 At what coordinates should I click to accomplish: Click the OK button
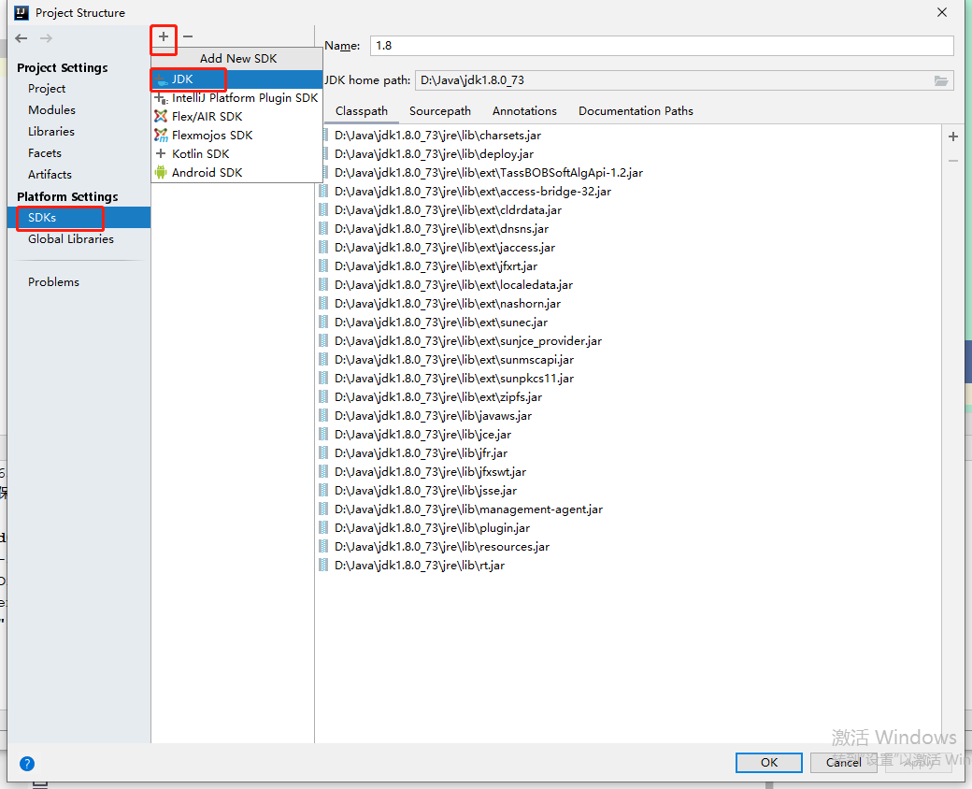(768, 762)
